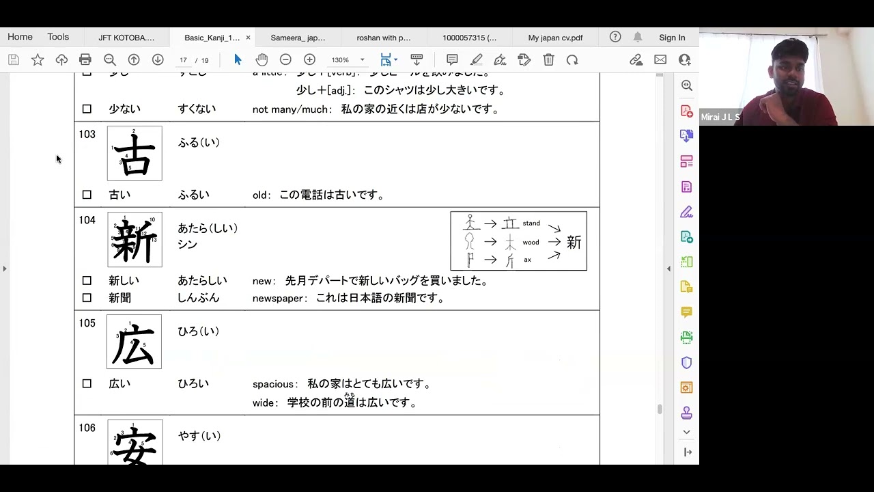
Task: Close the Basic_Kanji tab
Action: (x=248, y=38)
